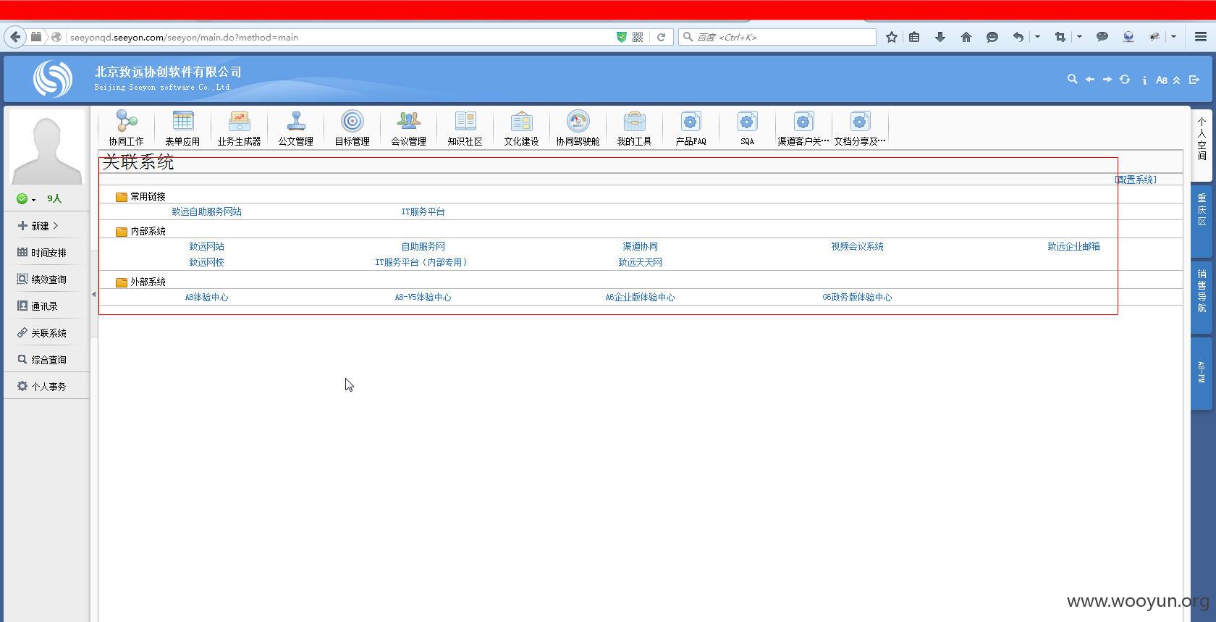Click the 配置系统 link
Image resolution: width=1216 pixels, height=622 pixels.
pos(1136,180)
